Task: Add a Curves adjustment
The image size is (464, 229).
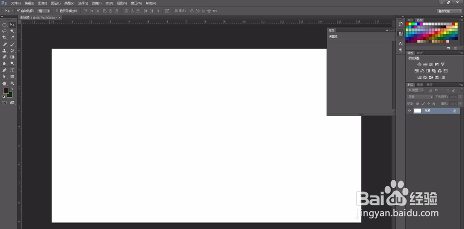Action: (x=431, y=64)
